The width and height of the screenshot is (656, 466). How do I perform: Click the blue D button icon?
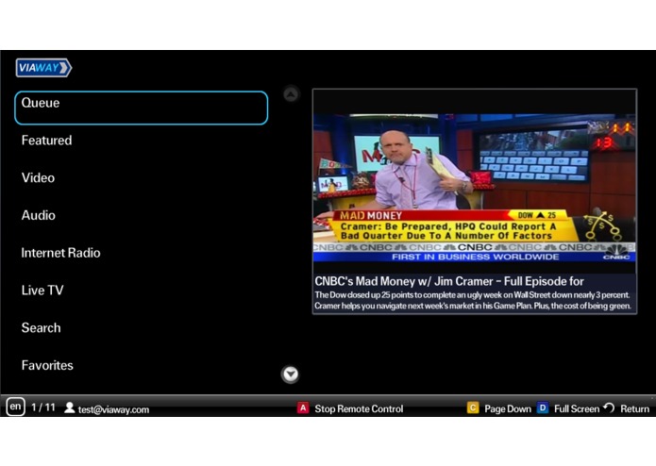543,408
